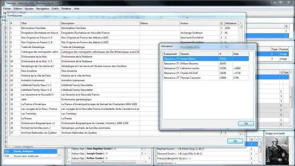This screenshot has width=295, height=166.
Task: Open the Outils menu
Action: tap(55, 9)
